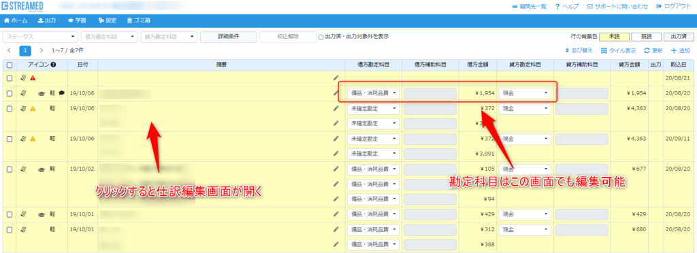Click pencil icon on the ¥105 line
697x253 pixels.
tap(336, 169)
